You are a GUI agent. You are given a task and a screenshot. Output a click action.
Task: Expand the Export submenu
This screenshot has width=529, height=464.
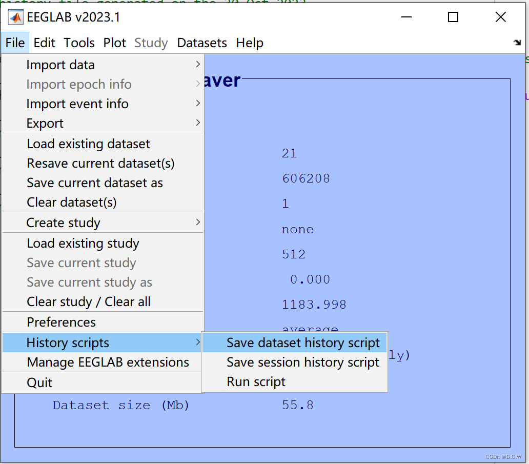(103, 123)
